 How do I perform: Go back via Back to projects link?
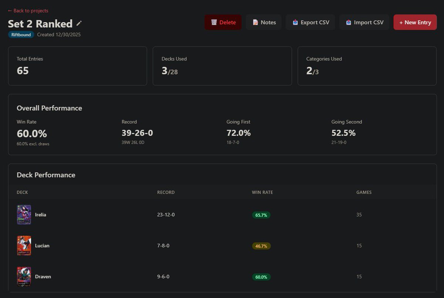(x=28, y=11)
